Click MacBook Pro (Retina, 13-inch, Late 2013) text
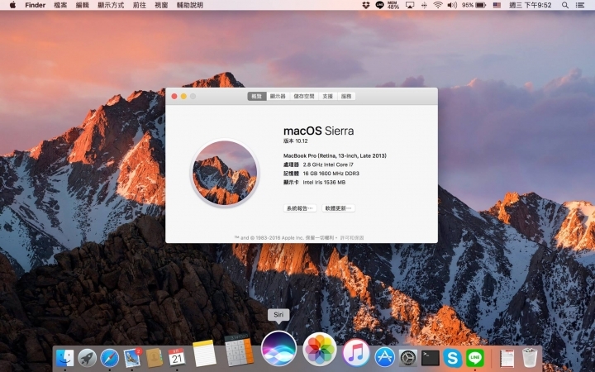 [x=335, y=155]
